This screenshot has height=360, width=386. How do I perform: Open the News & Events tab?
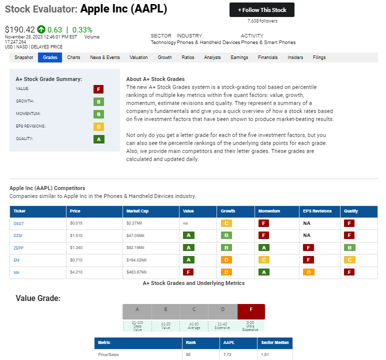(105, 57)
